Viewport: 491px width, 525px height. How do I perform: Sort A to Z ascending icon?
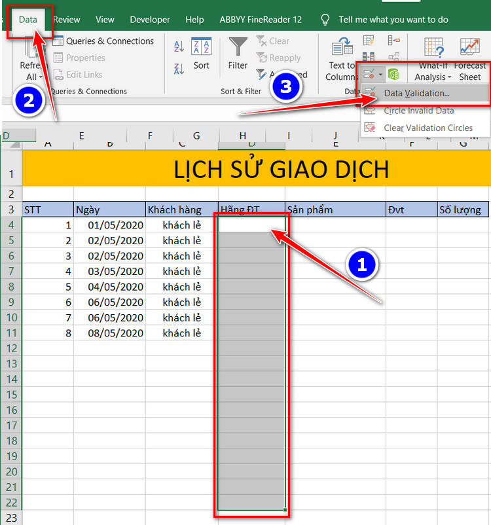coord(179,46)
